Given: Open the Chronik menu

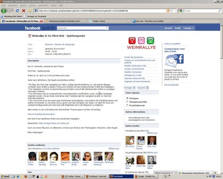Looking at the screenshot, I should click(32, 5).
